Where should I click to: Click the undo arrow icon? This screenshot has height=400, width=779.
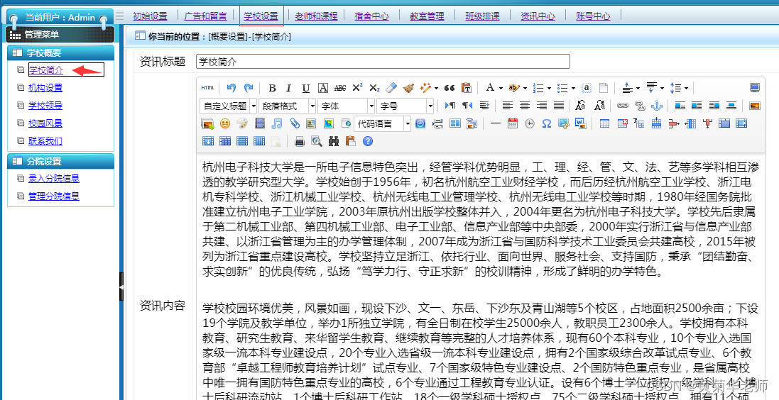231,88
